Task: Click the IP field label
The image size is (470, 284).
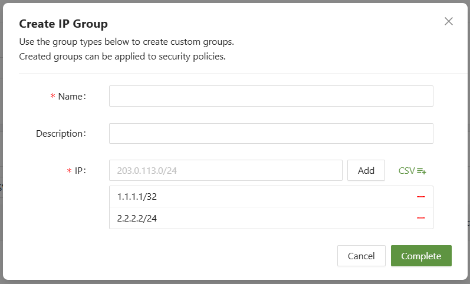Action: point(80,171)
